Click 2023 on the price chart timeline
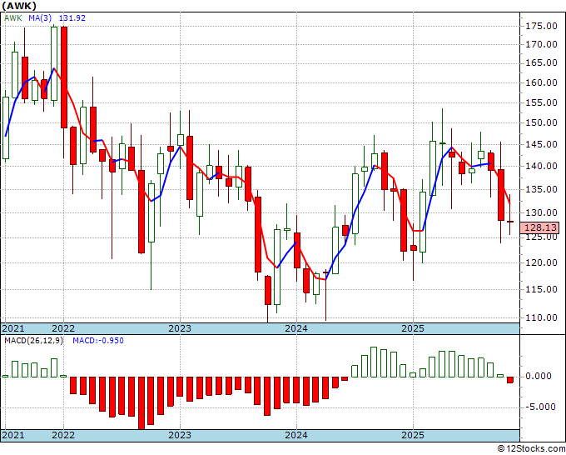The image size is (566, 455). [180, 328]
